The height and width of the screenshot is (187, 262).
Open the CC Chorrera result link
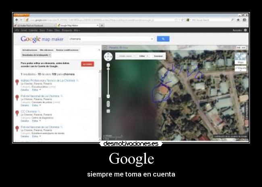tap(29, 111)
